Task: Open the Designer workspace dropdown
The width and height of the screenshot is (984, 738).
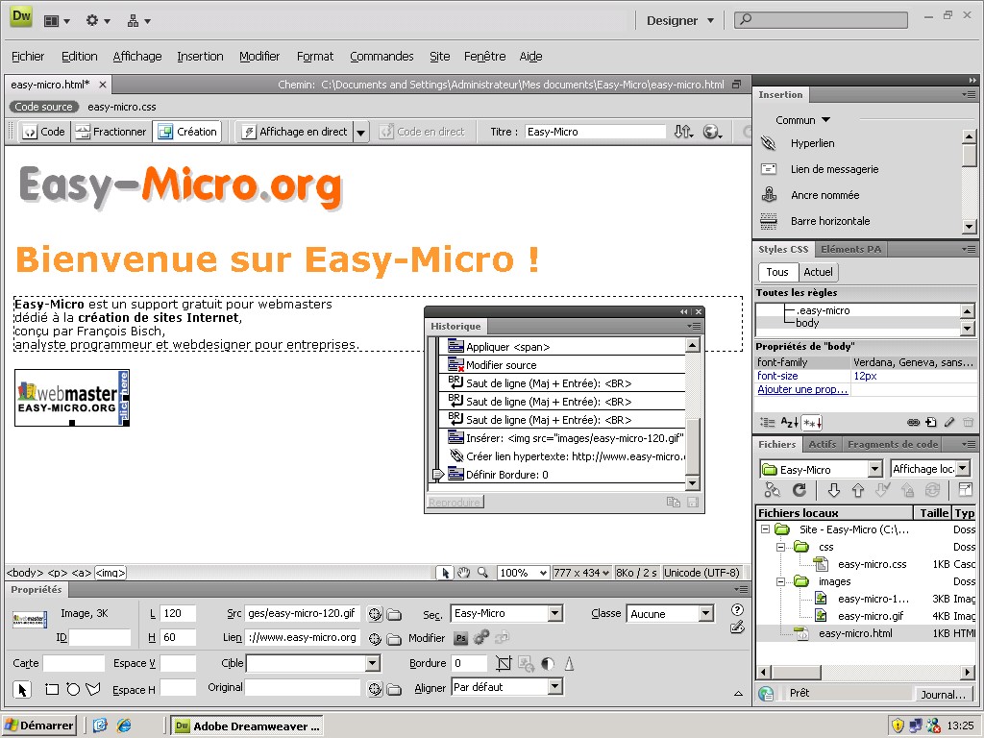Action: click(680, 21)
